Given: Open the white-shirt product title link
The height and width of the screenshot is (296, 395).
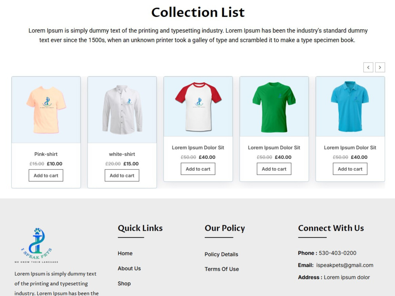Looking at the screenshot, I should (122, 154).
